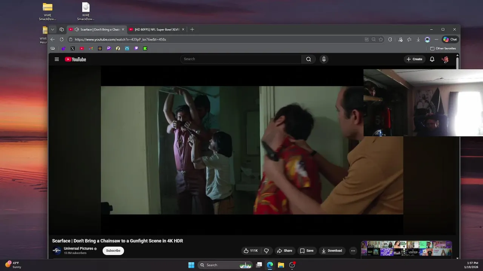Open browser downloads arrow icon
This screenshot has height=271, width=483.
tap(418, 39)
